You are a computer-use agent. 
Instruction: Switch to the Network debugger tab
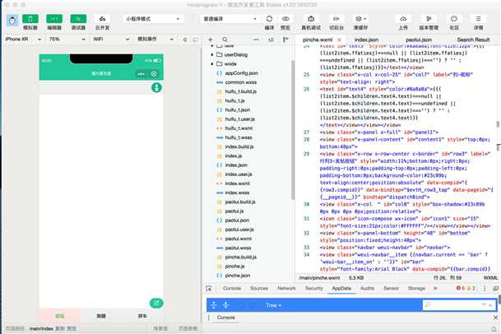[x=286, y=288]
